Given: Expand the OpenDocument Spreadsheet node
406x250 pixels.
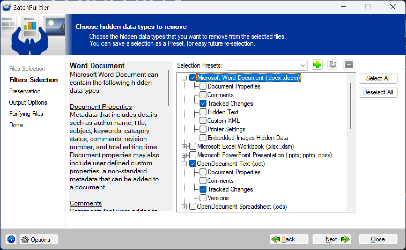Looking at the screenshot, I should [x=184, y=207].
